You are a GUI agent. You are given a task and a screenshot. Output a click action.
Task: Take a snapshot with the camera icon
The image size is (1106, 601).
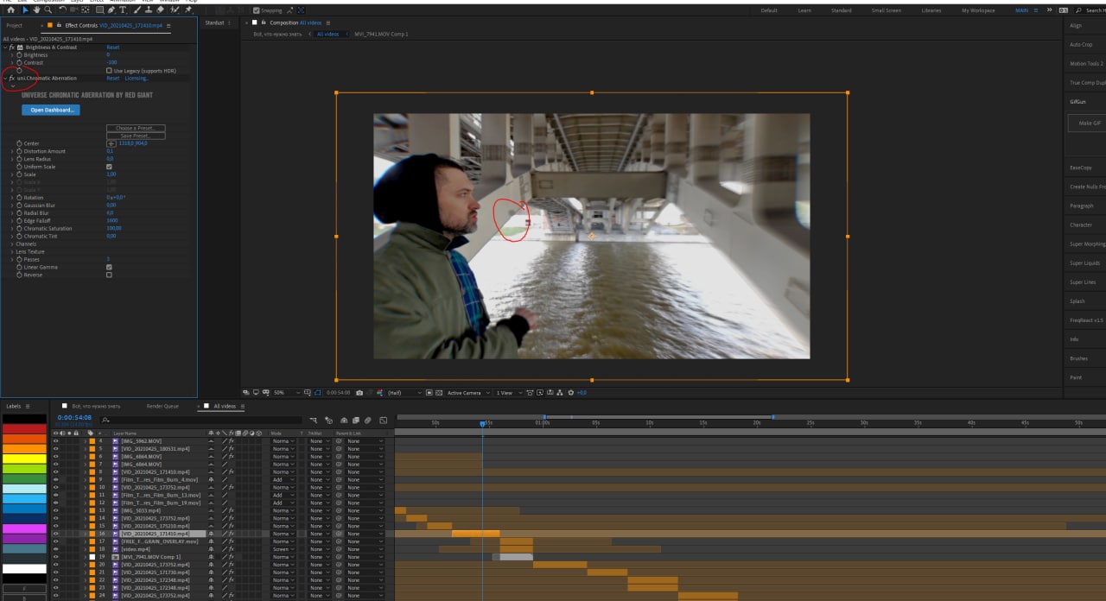click(x=359, y=393)
